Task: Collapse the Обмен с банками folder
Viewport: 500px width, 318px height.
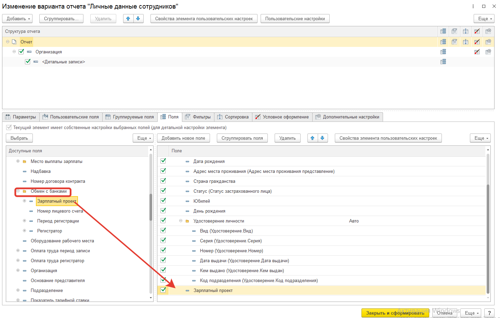Action: [x=18, y=191]
